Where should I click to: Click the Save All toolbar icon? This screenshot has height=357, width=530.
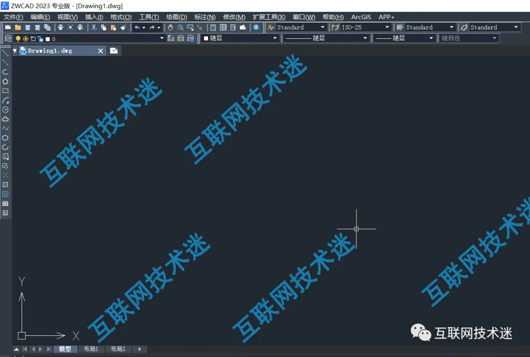[x=47, y=27]
